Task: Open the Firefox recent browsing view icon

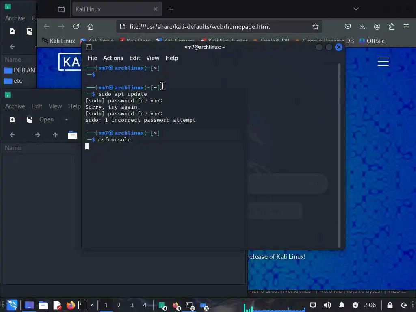Action: 61,9
